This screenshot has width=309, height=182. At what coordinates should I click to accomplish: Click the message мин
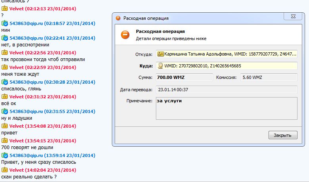(6, 30)
